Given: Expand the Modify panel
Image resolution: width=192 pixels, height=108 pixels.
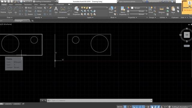Looking at the screenshot, I should 38,17.
